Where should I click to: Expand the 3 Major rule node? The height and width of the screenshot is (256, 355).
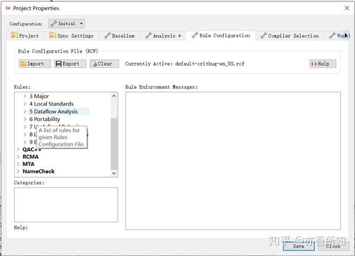pyautogui.click(x=25, y=96)
